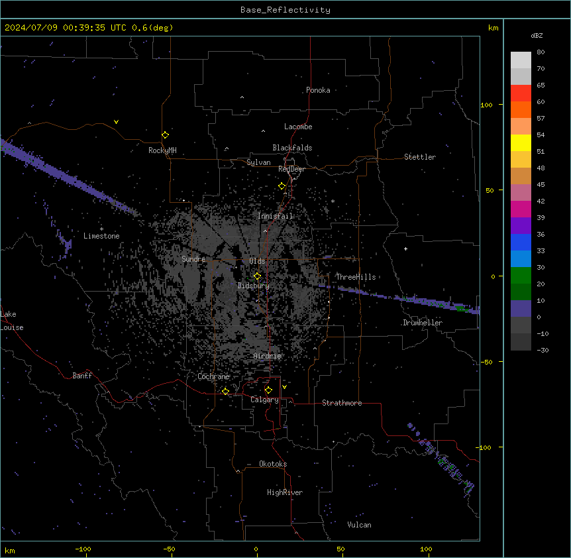Viewport: 571px width, 558px height.
Task: Click the 50 tick label on bottom axis
Action: [340, 549]
